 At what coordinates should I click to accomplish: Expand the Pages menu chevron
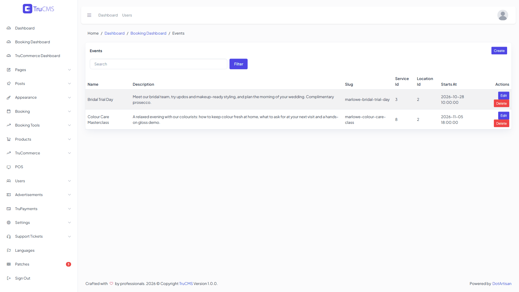(69, 70)
